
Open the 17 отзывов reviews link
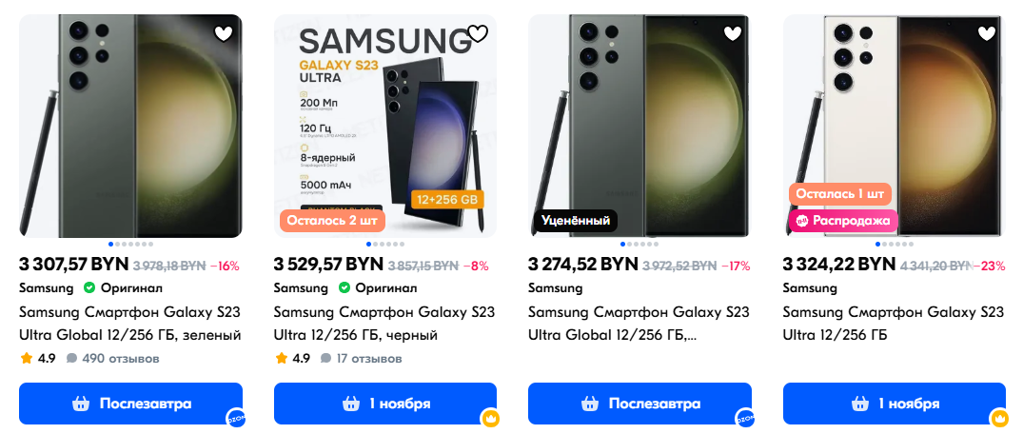(370, 359)
